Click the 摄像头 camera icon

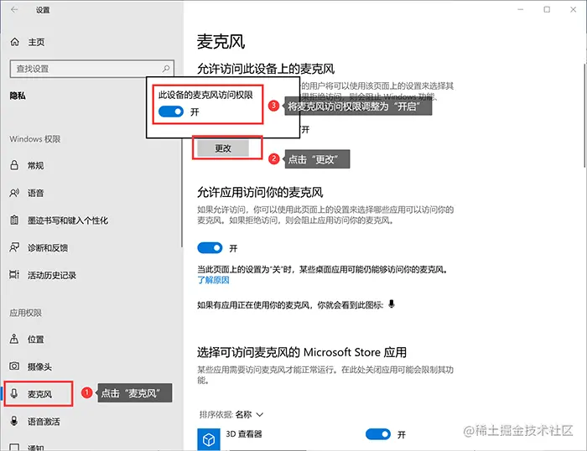click(x=14, y=366)
